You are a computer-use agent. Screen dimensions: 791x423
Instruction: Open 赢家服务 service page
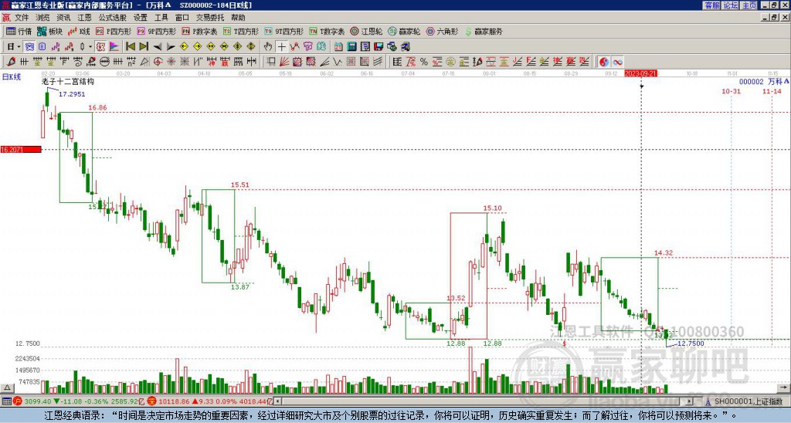click(x=484, y=31)
